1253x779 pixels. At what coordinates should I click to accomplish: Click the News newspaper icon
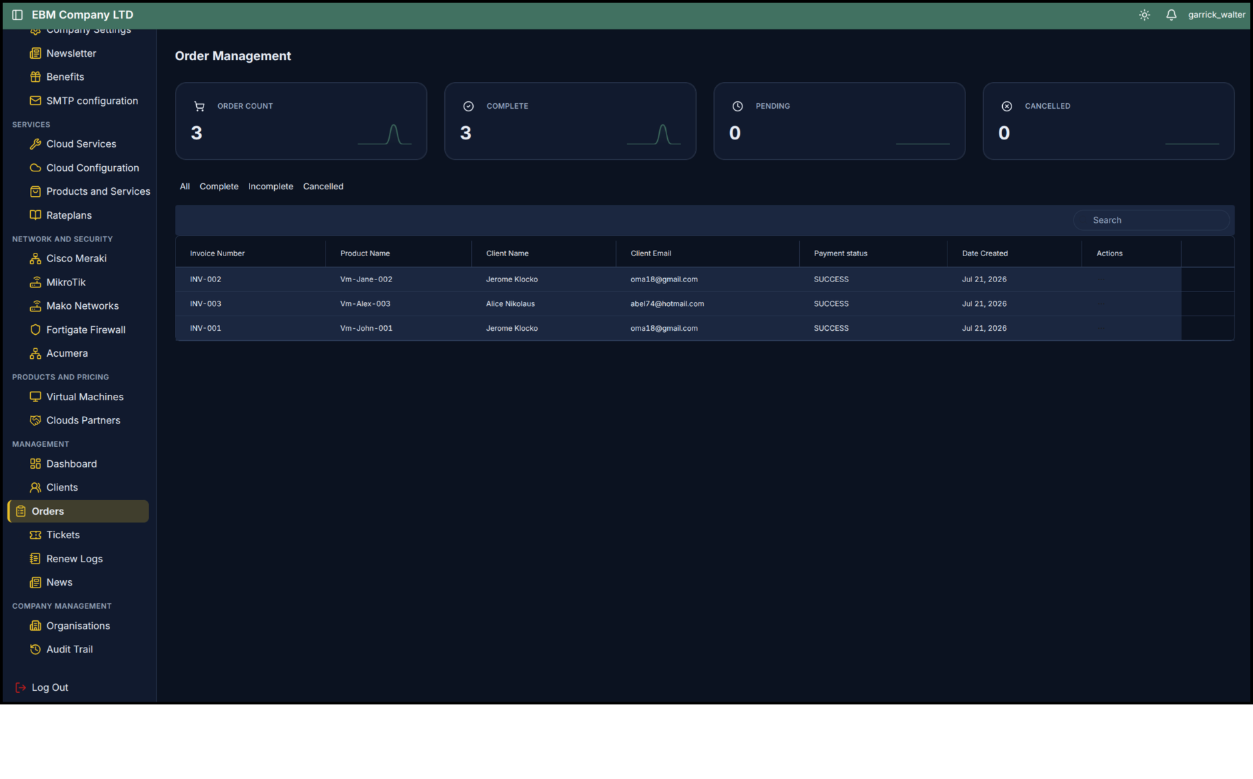(35, 582)
